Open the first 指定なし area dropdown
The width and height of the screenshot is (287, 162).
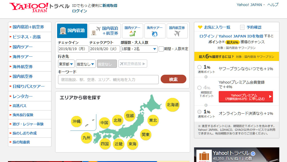[85, 64]
